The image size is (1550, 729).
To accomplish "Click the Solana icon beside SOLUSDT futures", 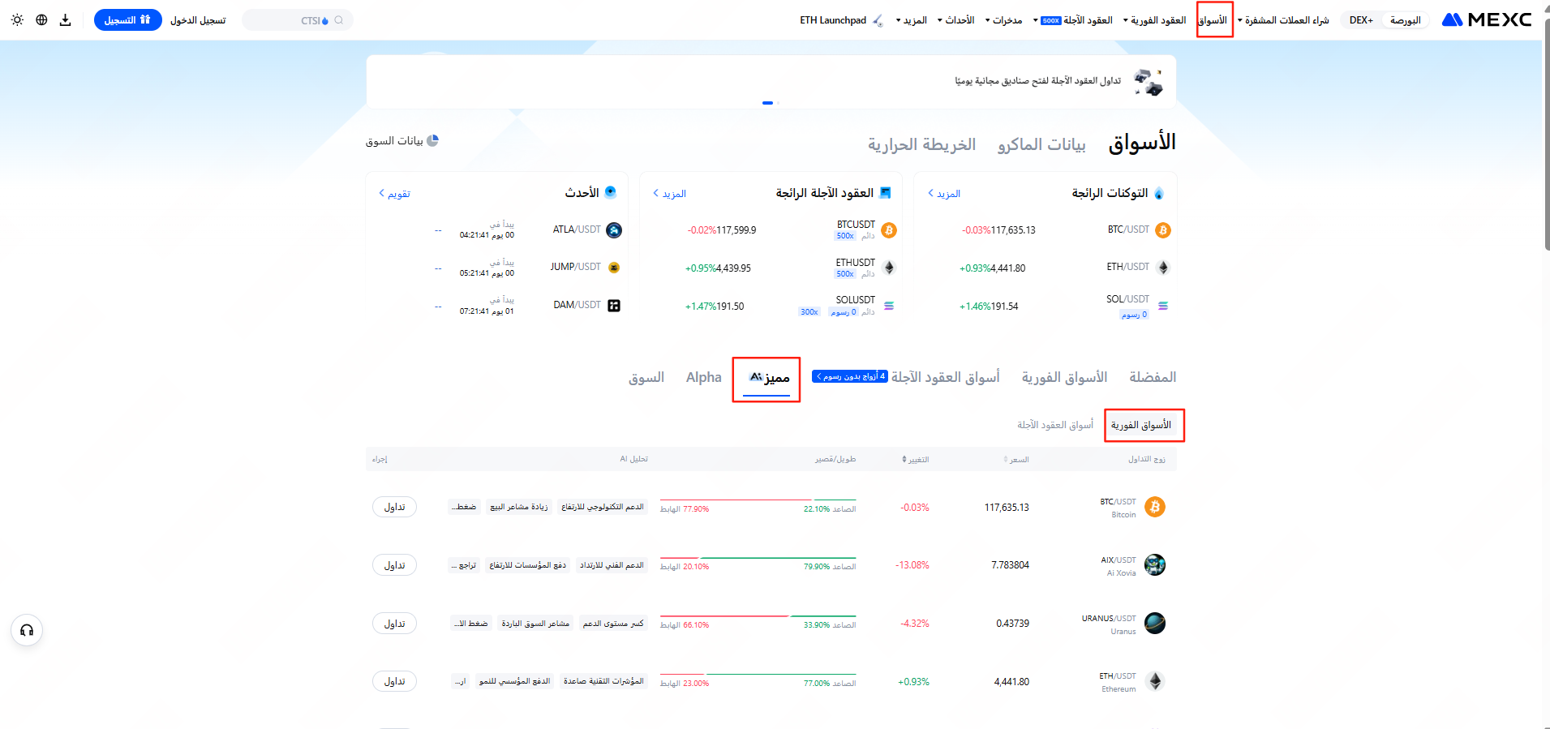I will coord(889,306).
